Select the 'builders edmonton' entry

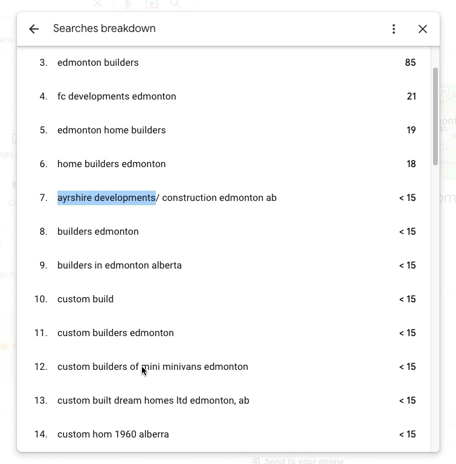pyautogui.click(x=98, y=232)
